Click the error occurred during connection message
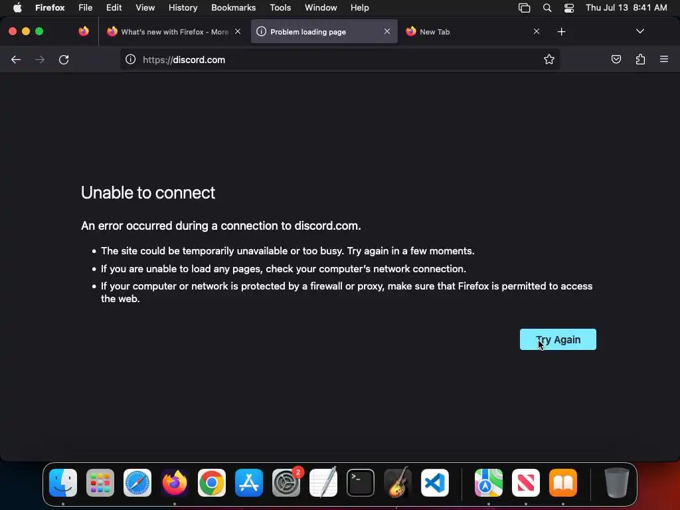This screenshot has height=510, width=680. tap(220, 226)
